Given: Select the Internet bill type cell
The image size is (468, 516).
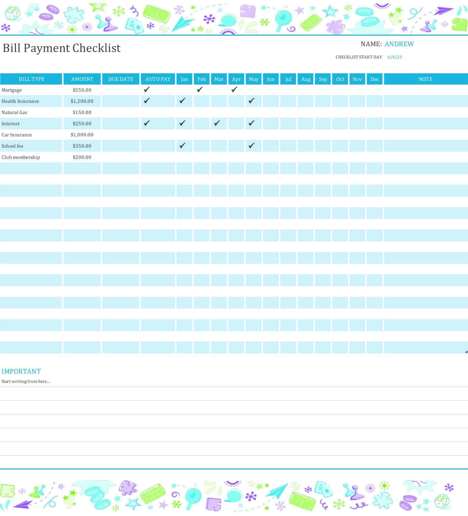Looking at the screenshot, I should (x=31, y=123).
